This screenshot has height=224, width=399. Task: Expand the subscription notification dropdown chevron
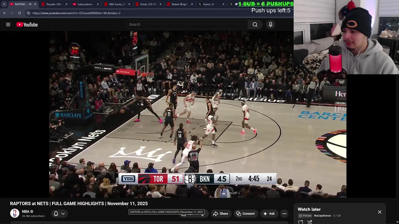(x=63, y=214)
